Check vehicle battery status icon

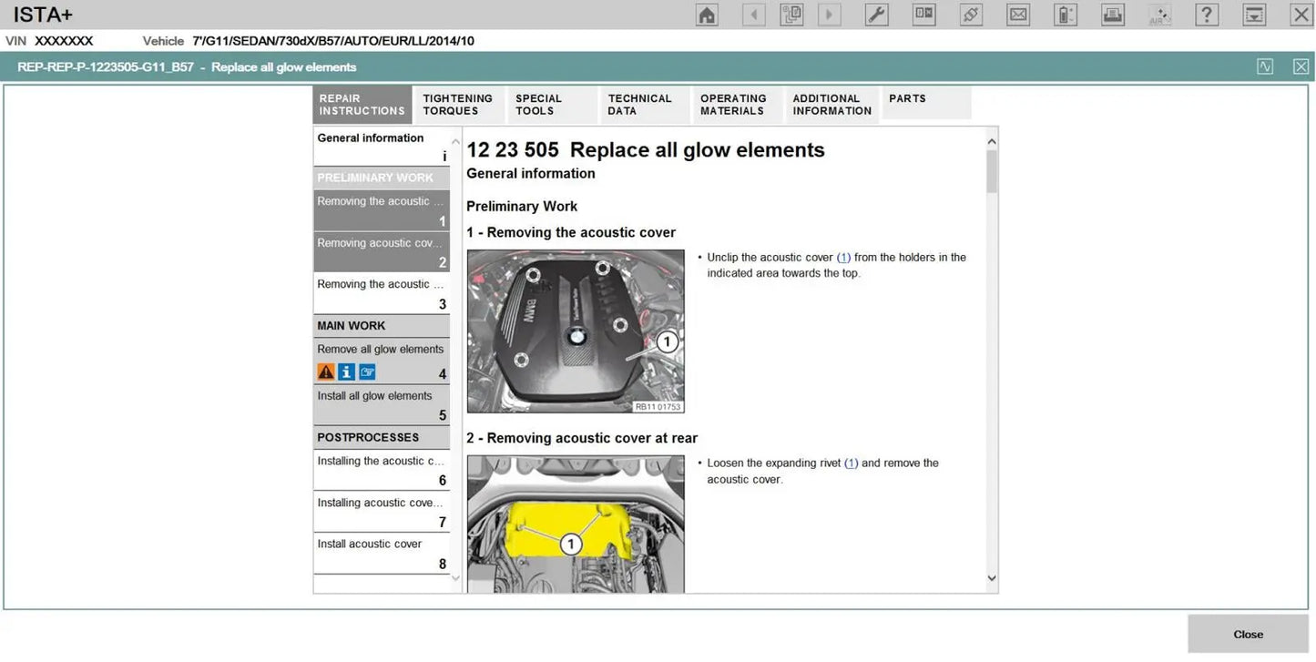(1065, 15)
